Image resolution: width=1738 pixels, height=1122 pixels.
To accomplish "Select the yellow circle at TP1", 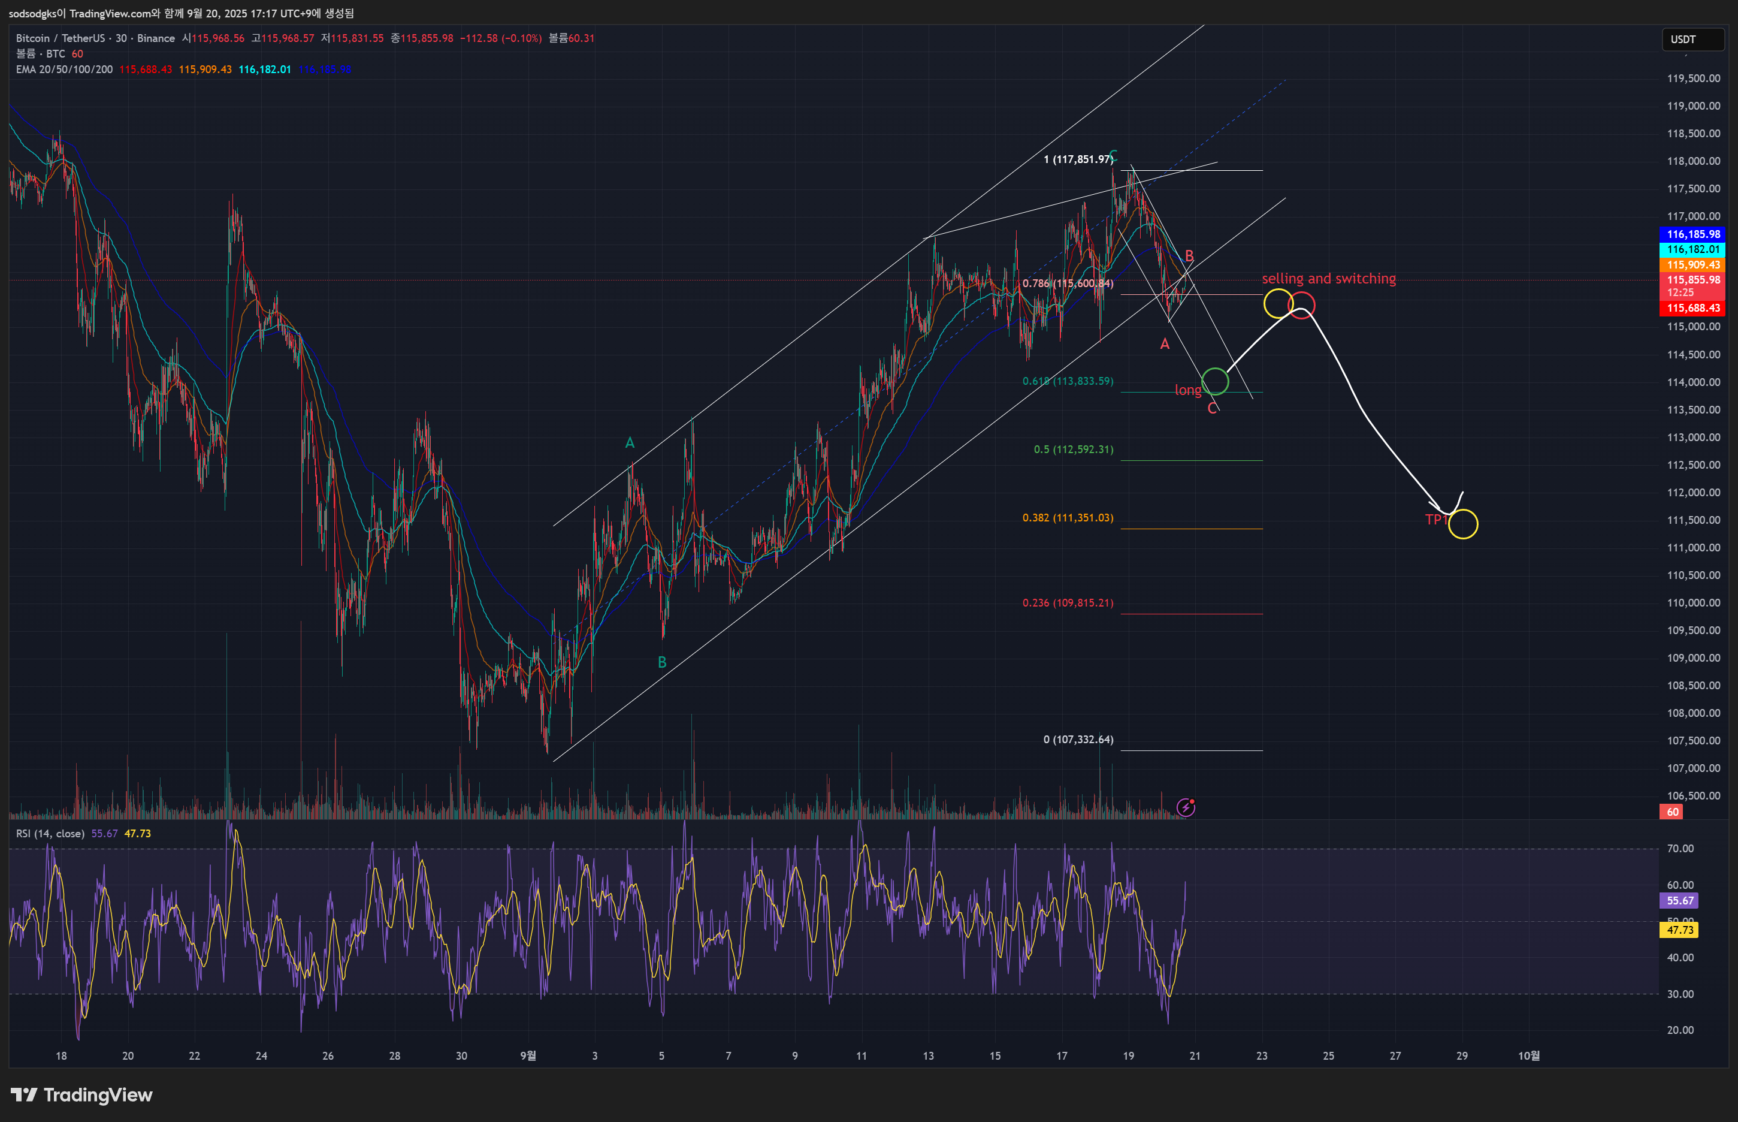I will (x=1463, y=524).
